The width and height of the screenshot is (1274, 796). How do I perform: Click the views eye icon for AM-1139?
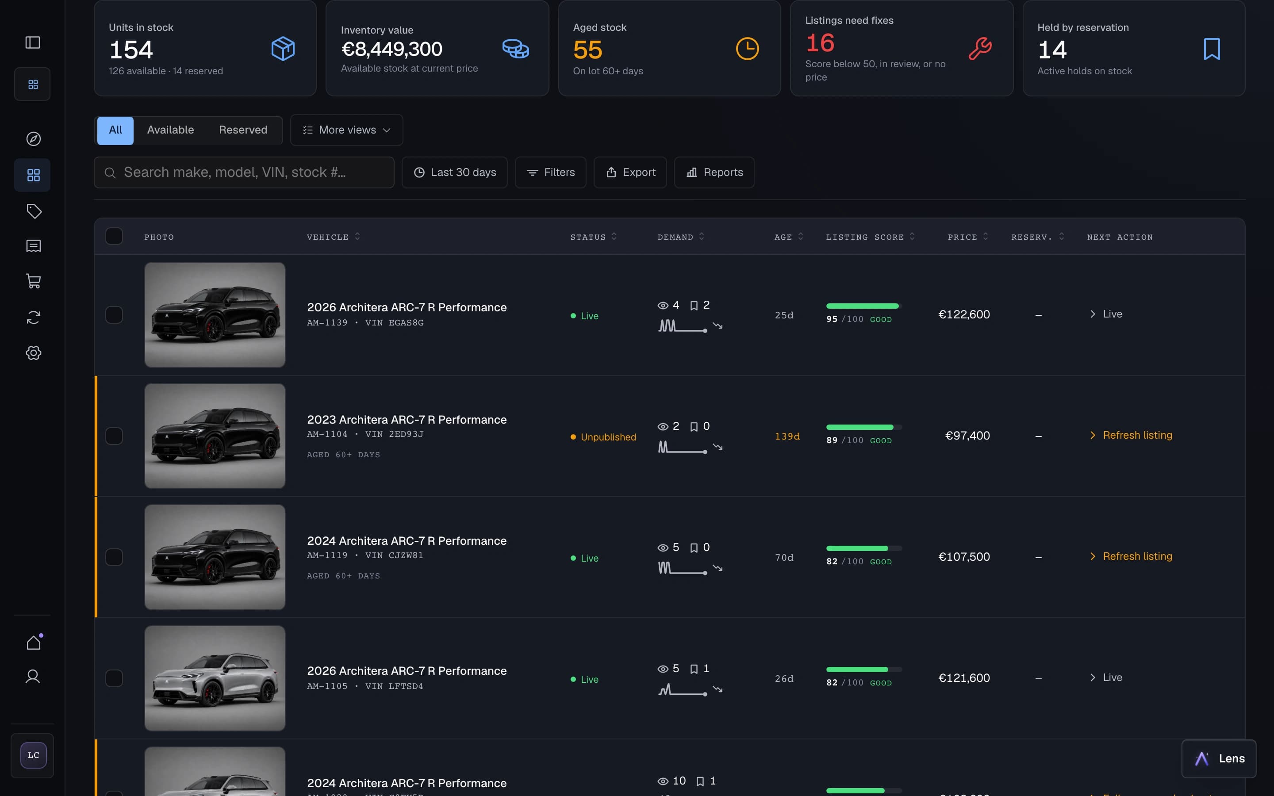(663, 305)
